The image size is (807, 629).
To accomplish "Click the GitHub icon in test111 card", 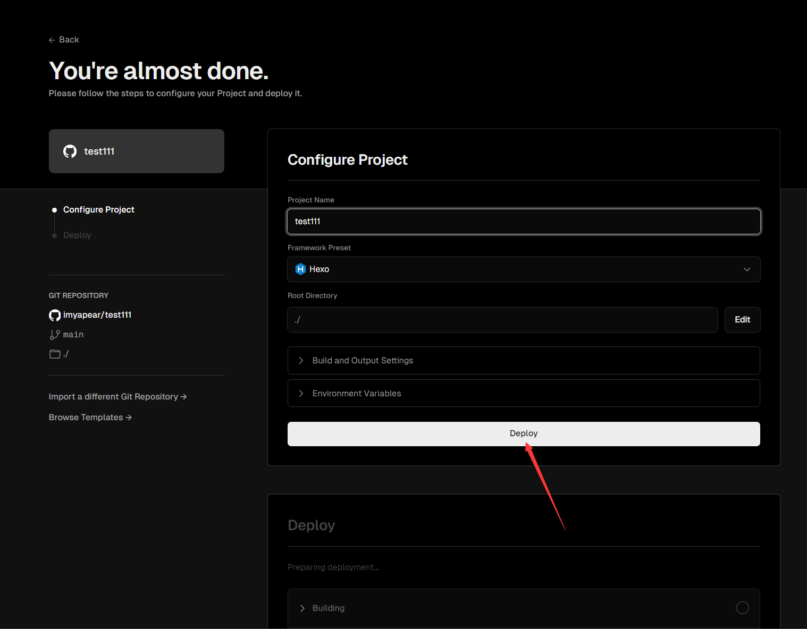I will 70,151.
